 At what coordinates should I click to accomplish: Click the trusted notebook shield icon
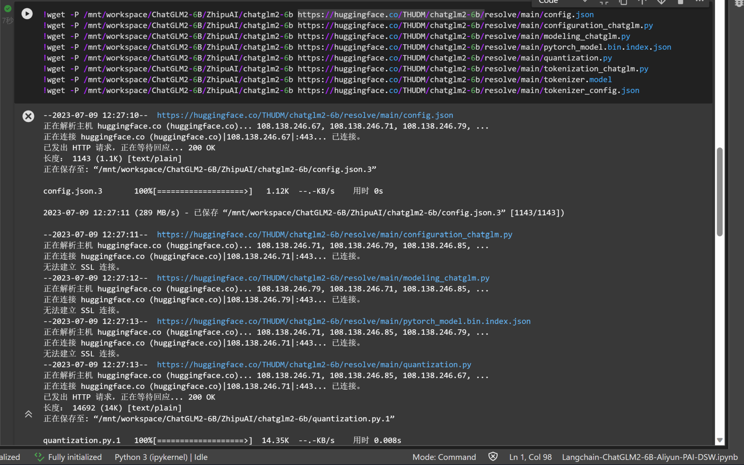point(493,457)
